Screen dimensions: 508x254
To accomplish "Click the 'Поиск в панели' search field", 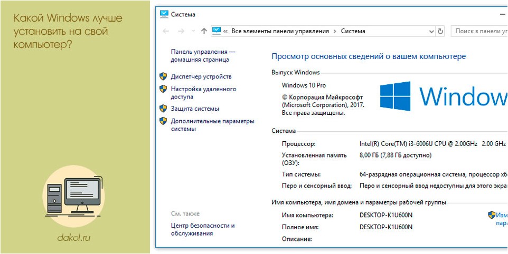I will 479,31.
